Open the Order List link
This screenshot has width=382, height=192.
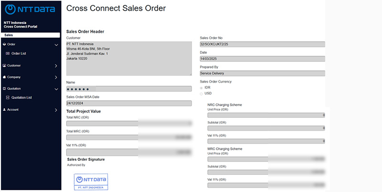[x=19, y=53]
